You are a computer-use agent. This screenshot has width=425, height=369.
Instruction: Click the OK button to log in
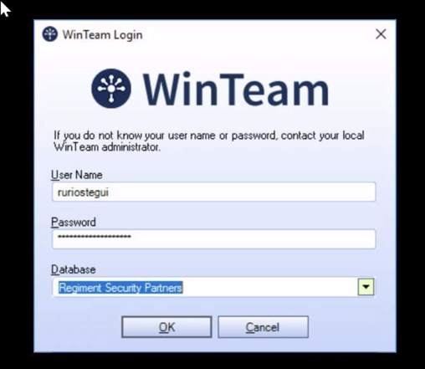(x=166, y=327)
